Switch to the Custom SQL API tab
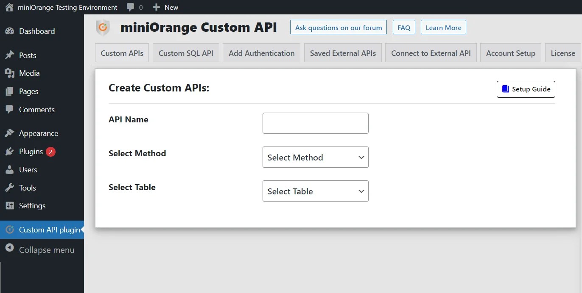Viewport: 582px width, 293px height. pos(185,53)
